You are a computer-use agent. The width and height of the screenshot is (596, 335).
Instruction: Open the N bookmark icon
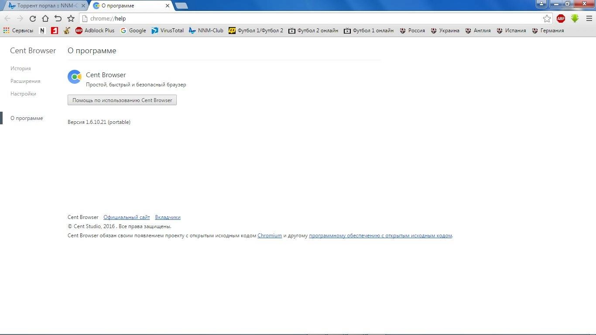pos(42,31)
